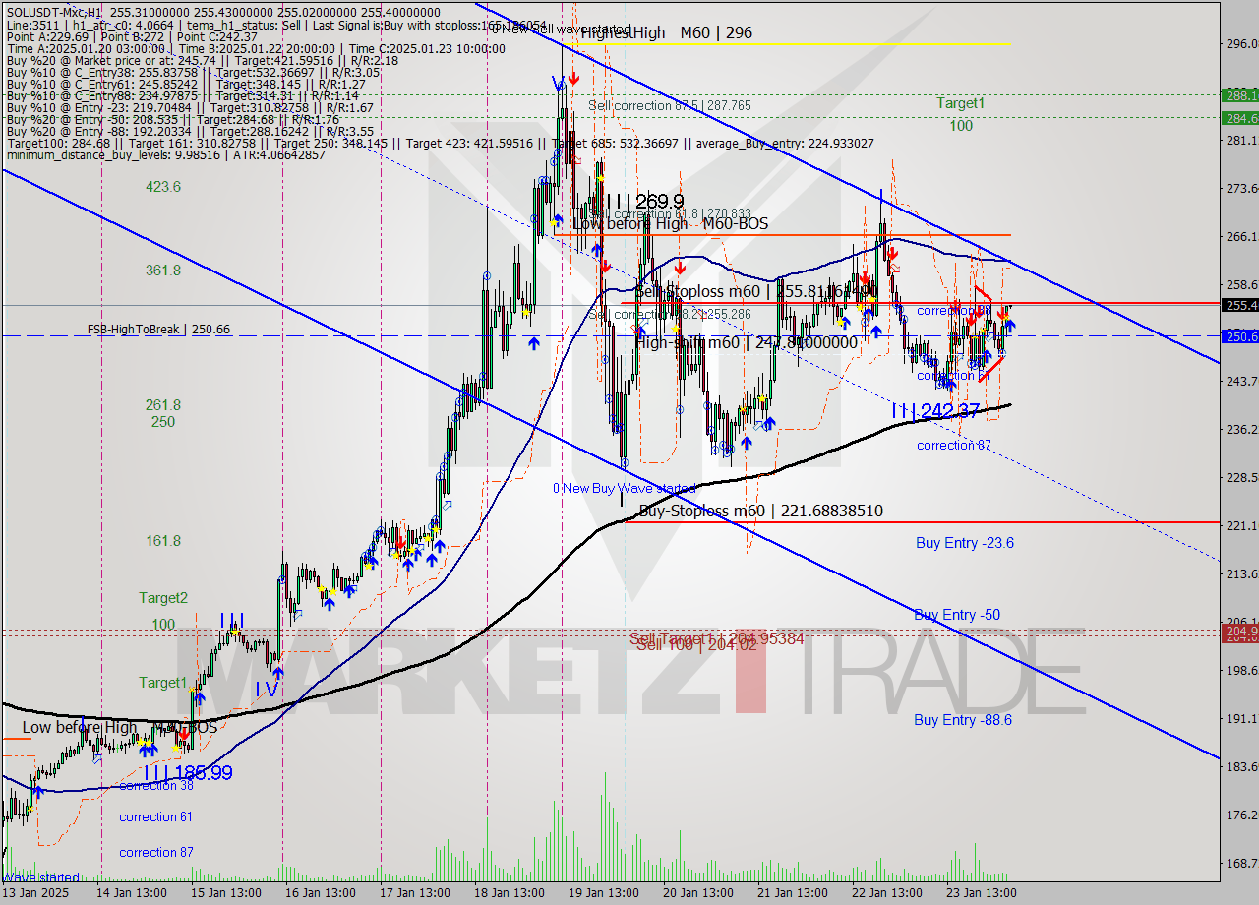
Task: Click the 'I I I 185.99' wave label
Action: pyautogui.click(x=187, y=772)
